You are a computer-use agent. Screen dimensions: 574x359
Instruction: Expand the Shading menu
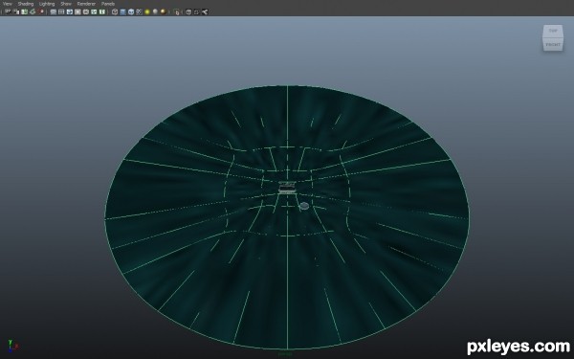[26, 4]
